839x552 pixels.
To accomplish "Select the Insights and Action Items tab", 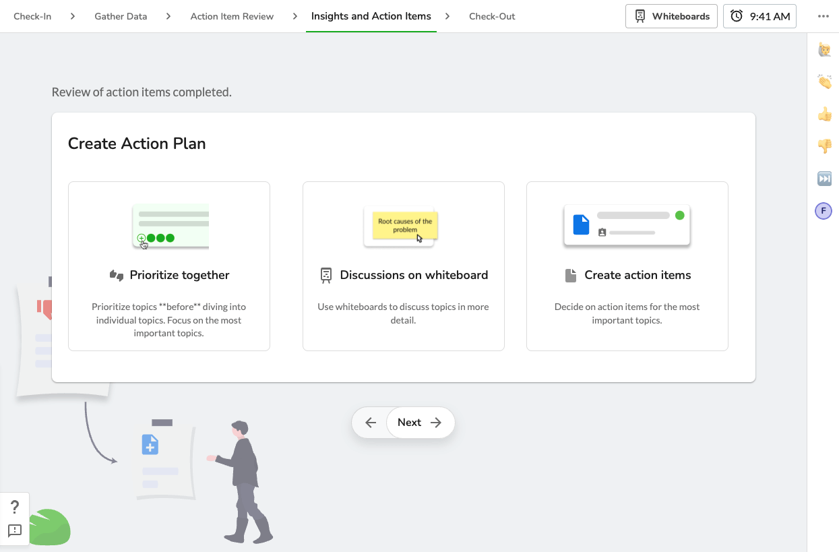I will [371, 16].
